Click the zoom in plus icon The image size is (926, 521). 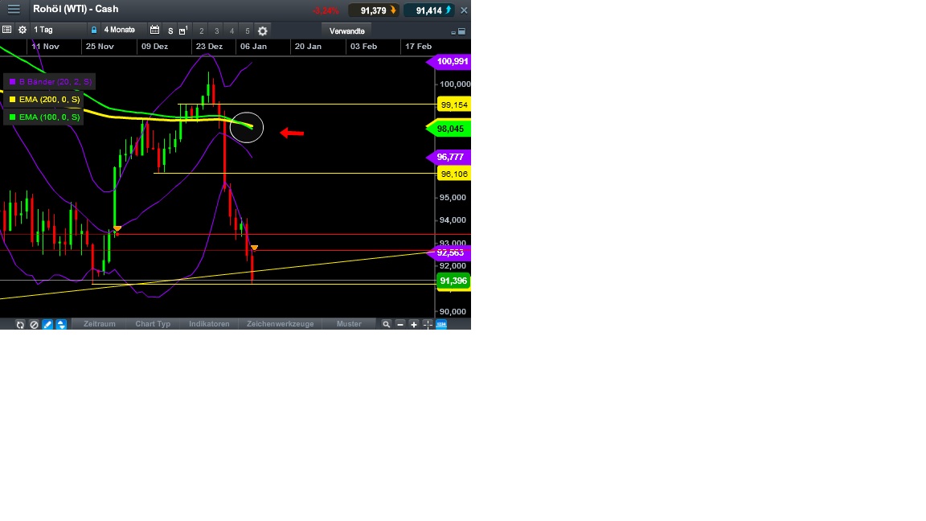click(x=413, y=324)
